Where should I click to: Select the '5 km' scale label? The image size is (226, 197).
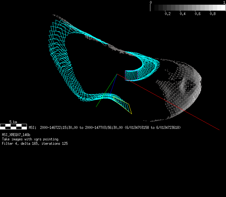point(13,122)
